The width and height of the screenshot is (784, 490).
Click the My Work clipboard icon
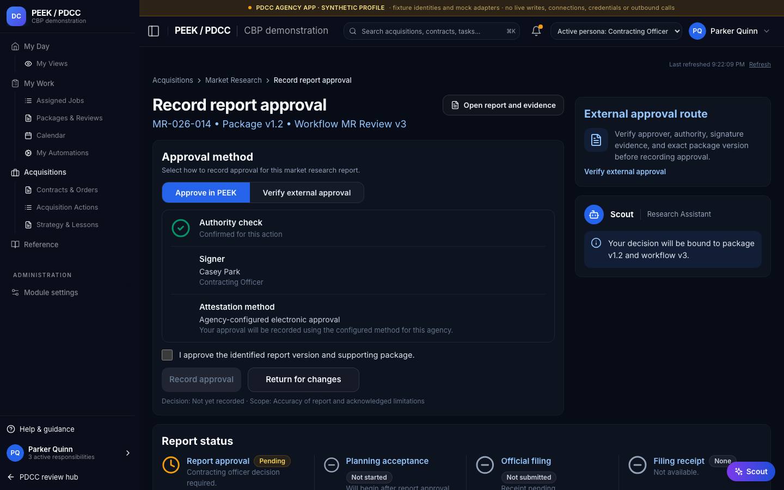[15, 83]
